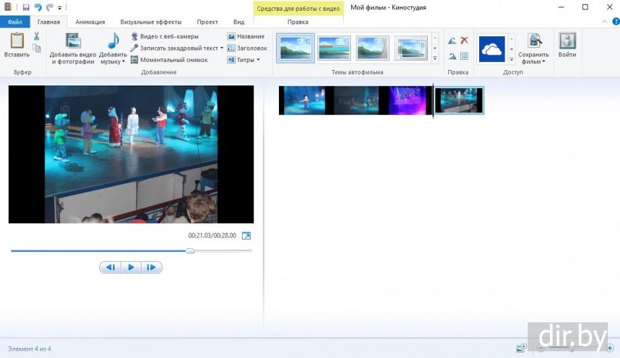Step to the next frame
Viewport: 620px width, 358px height.
151,267
